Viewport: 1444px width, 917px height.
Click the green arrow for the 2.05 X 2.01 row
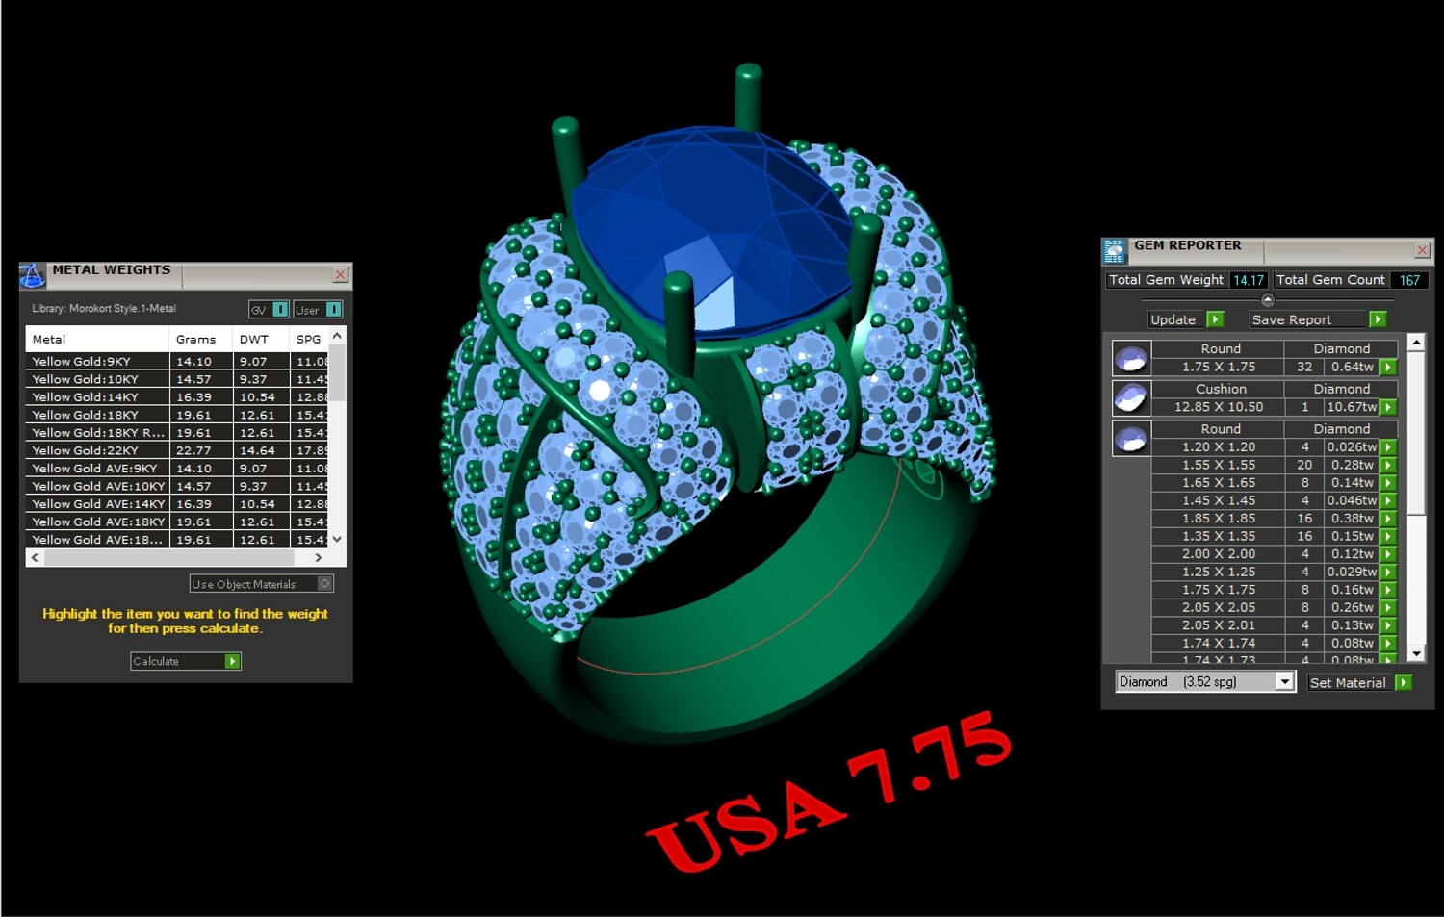coord(1388,625)
